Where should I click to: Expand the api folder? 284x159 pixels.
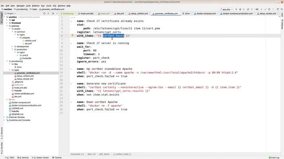click(x=7, y=20)
